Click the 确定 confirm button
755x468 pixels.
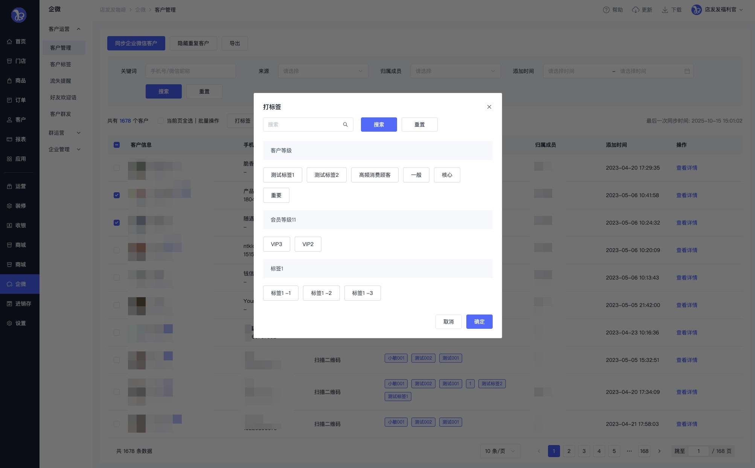(479, 322)
